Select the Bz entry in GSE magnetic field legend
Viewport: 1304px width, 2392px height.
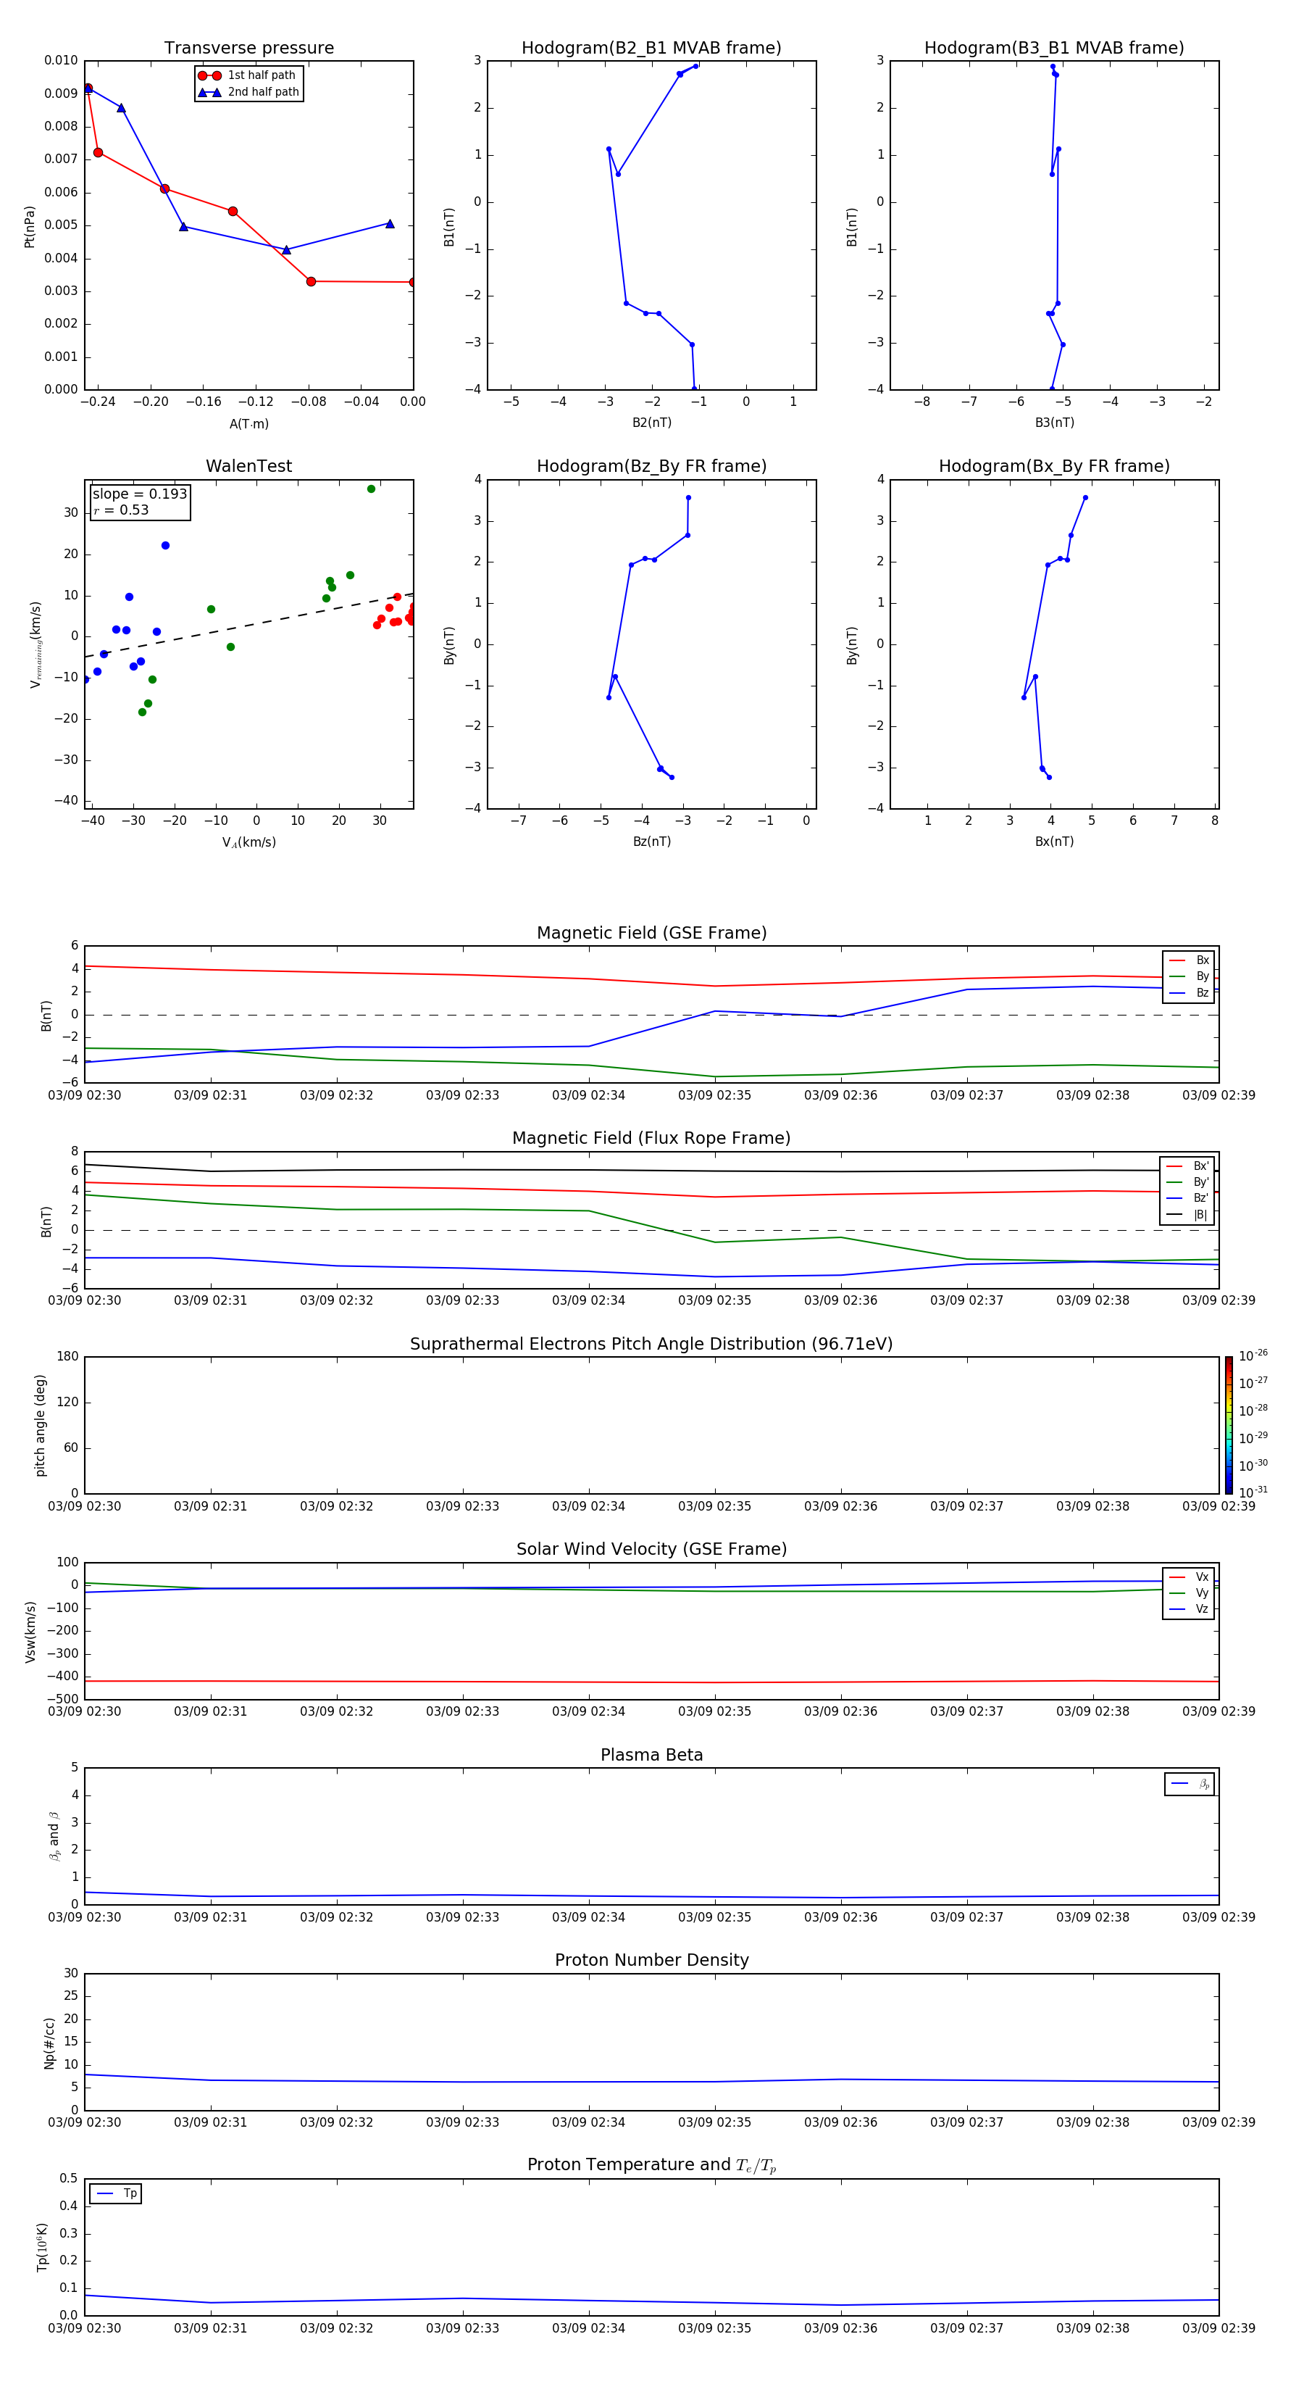[1189, 992]
